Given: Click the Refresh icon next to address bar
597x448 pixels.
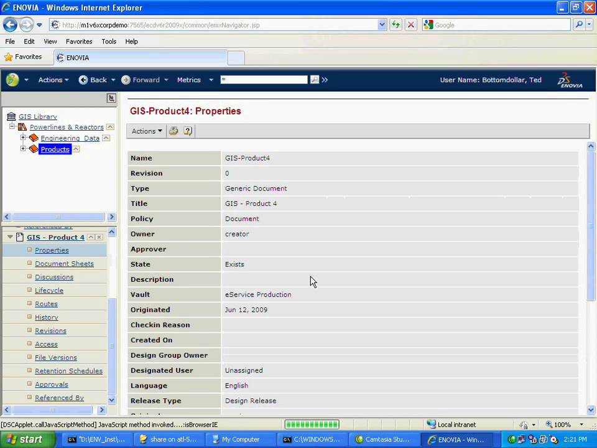Looking at the screenshot, I should (x=396, y=25).
